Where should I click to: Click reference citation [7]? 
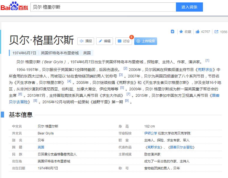128,94
